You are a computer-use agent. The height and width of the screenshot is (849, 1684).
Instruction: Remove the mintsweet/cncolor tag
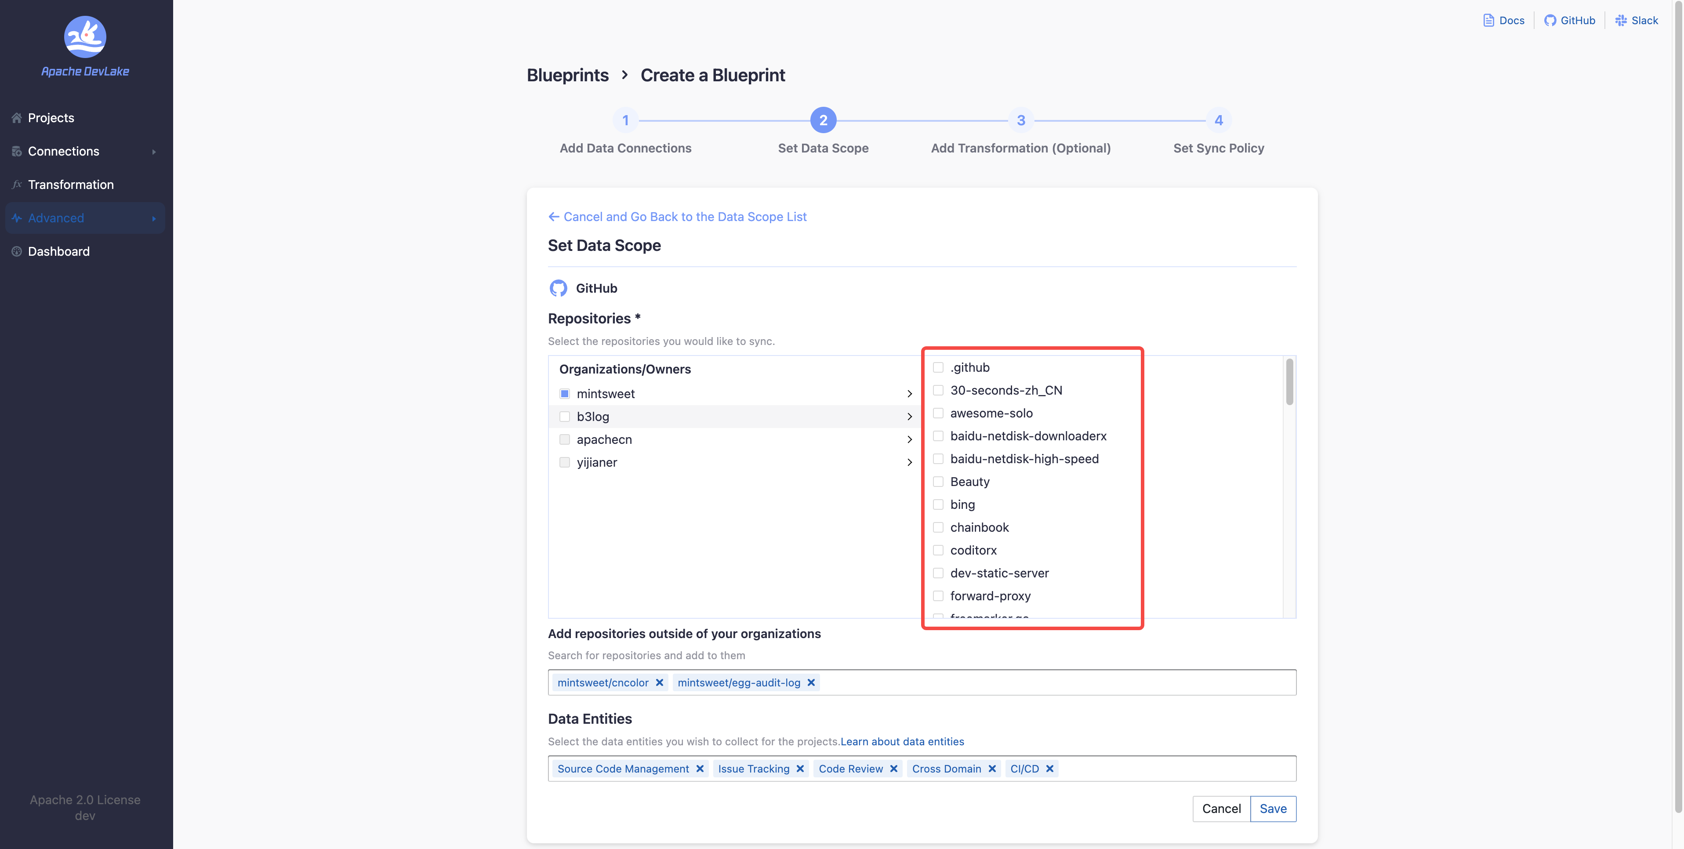660,682
